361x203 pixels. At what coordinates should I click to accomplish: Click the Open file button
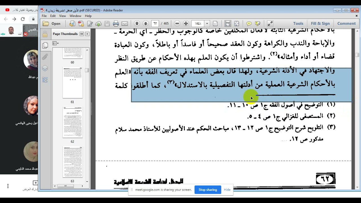[52, 24]
